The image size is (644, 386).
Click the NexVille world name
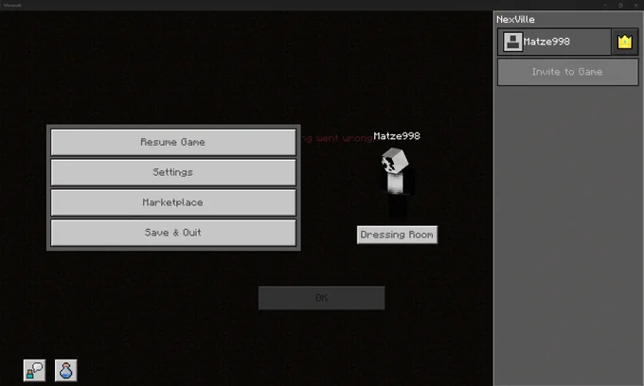pos(515,19)
